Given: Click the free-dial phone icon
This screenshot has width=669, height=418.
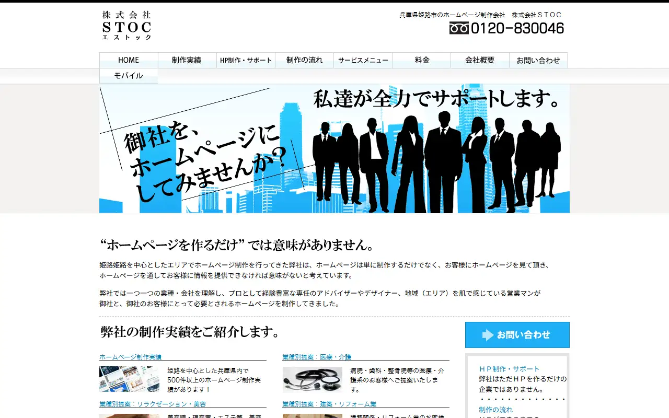Looking at the screenshot, I should (459, 28).
